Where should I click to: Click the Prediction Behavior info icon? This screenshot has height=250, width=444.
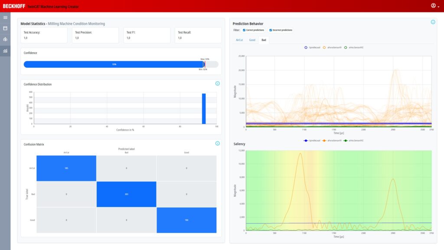pos(433,22)
